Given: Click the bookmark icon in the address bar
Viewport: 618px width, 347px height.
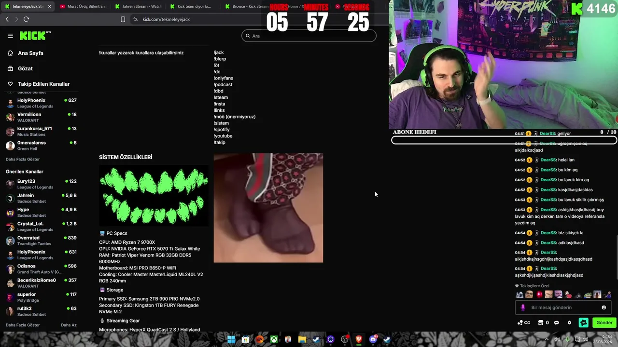Looking at the screenshot, I should pos(123,19).
